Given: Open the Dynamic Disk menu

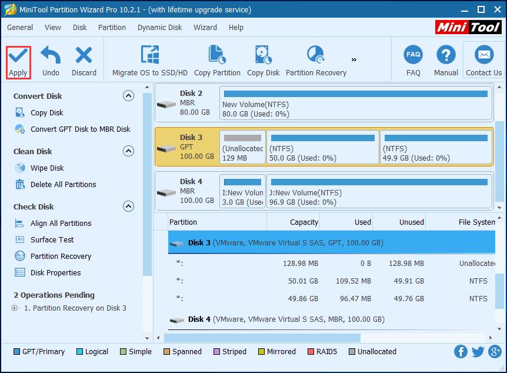Looking at the screenshot, I should tap(159, 27).
